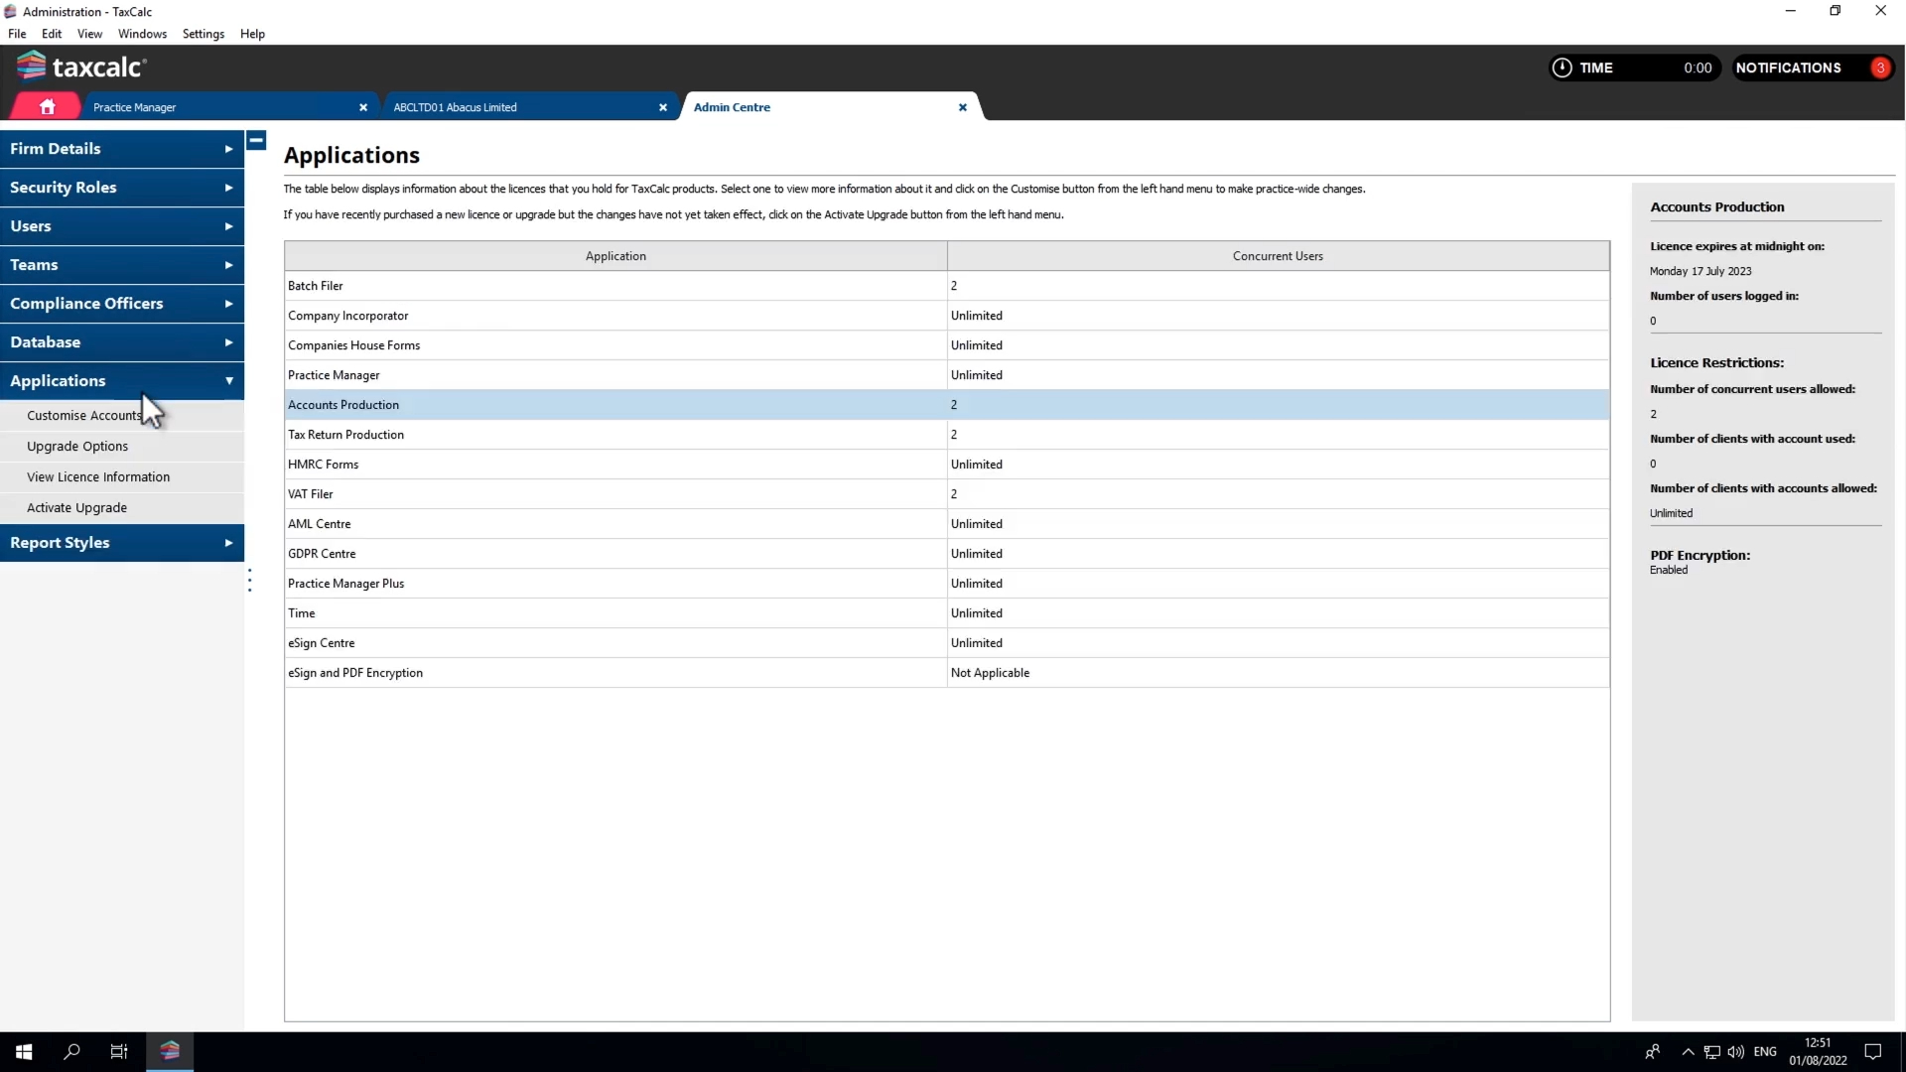Viewport: 1906px width, 1072px height.
Task: Close the Practice Manager tab
Action: (363, 107)
